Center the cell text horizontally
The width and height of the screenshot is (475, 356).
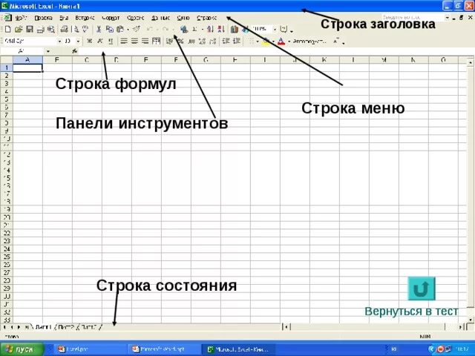point(134,41)
